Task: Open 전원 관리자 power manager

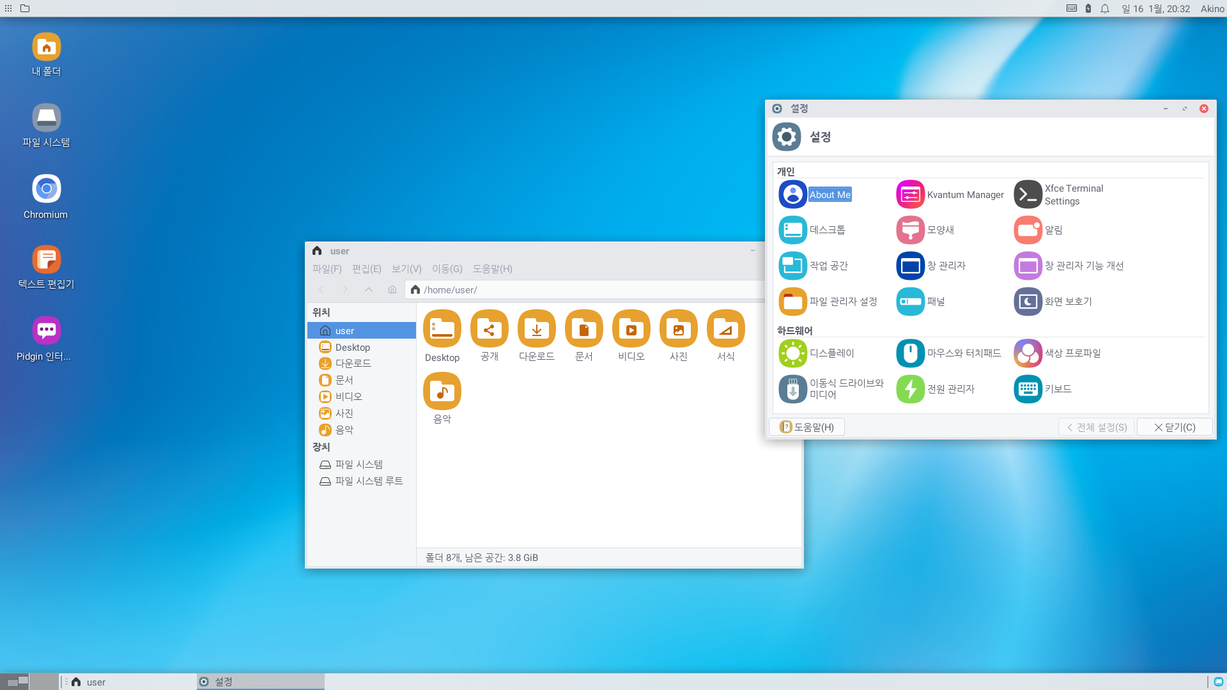Action: (910, 389)
